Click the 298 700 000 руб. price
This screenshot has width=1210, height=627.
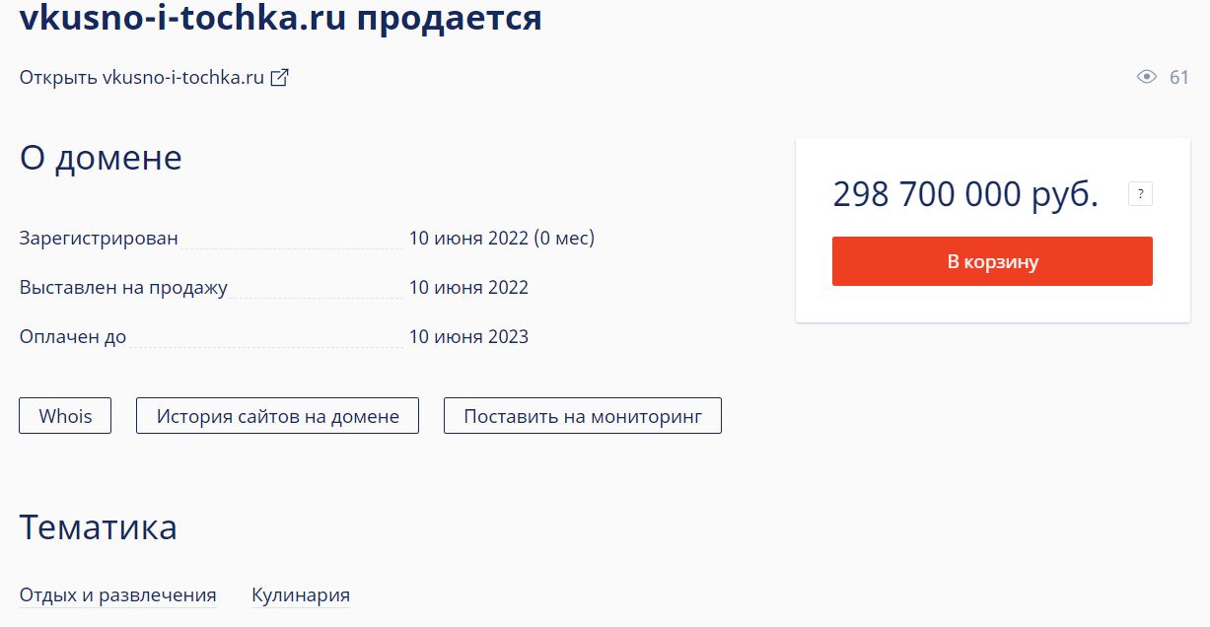pyautogui.click(x=965, y=194)
